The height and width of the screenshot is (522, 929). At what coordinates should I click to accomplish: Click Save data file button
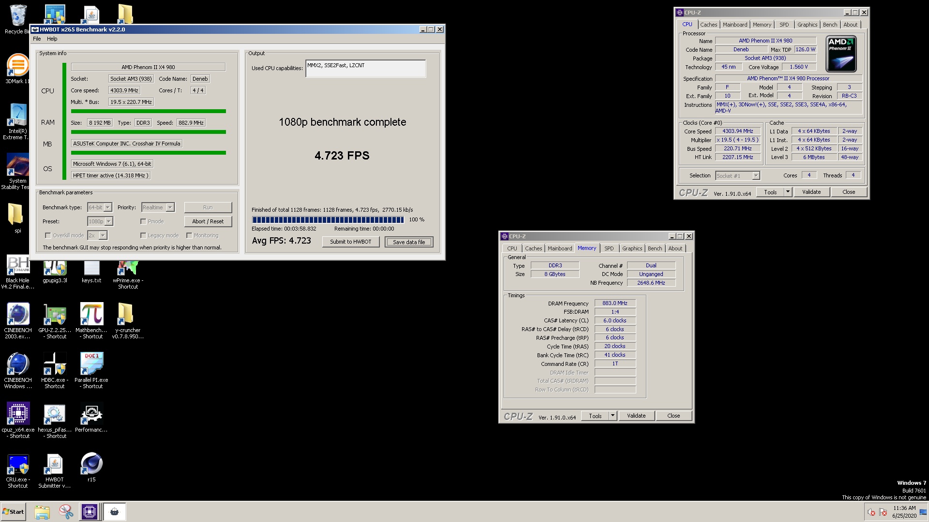coord(409,242)
